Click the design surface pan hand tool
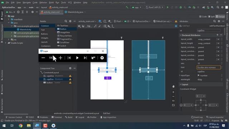Screen dimensions: 229x129 coord(173,86)
